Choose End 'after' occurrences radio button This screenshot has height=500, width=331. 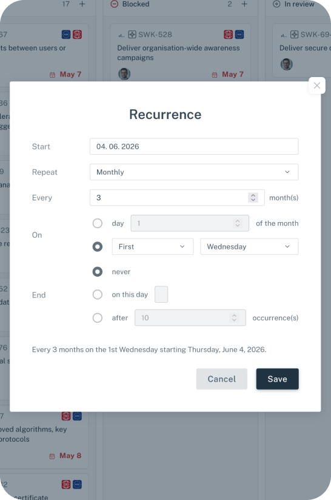point(98,318)
